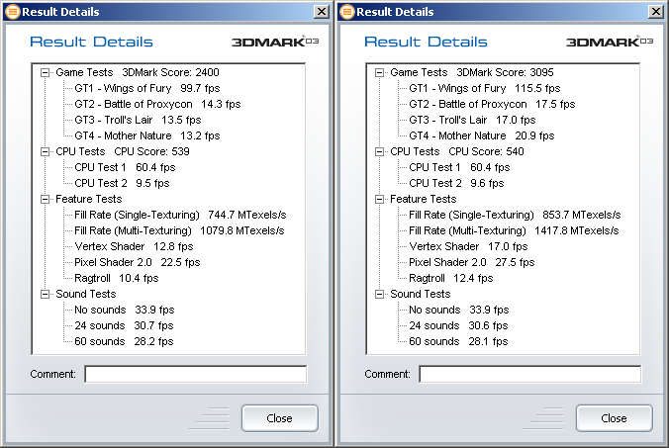Click Close button in left window
Screen dimensions: 669x448
(x=280, y=418)
